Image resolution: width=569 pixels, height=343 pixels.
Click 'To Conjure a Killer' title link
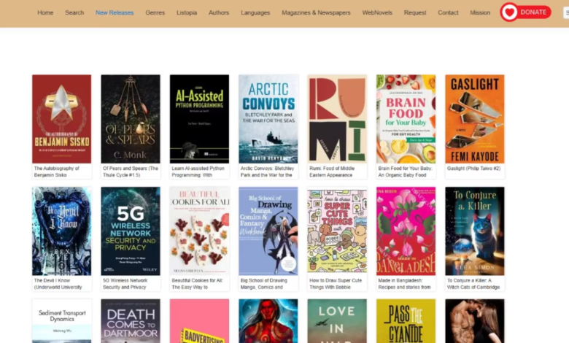pyautogui.click(x=473, y=284)
